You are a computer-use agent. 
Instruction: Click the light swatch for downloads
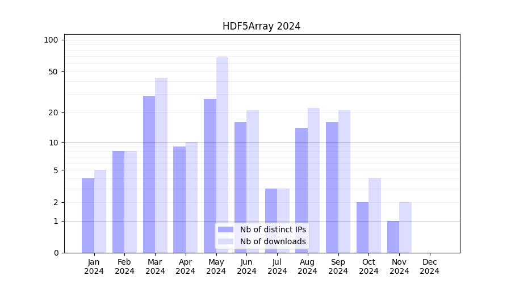pyautogui.click(x=225, y=241)
